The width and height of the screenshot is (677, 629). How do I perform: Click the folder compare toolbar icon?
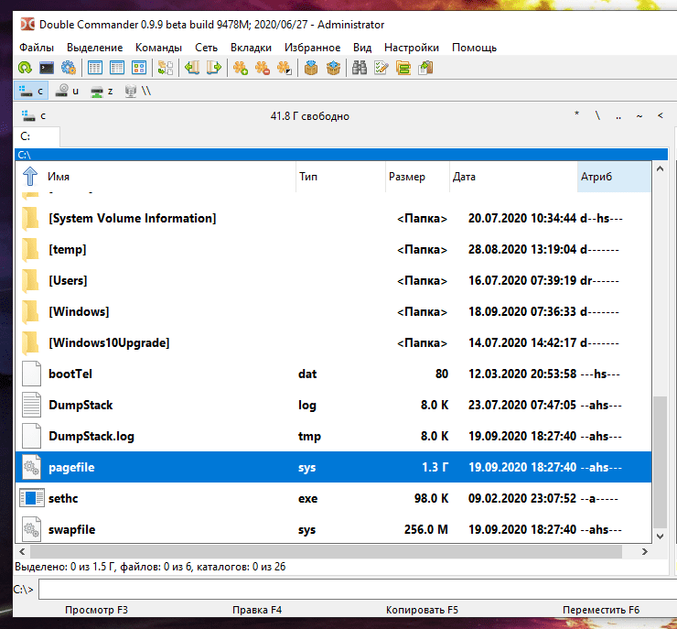pyautogui.click(x=403, y=68)
